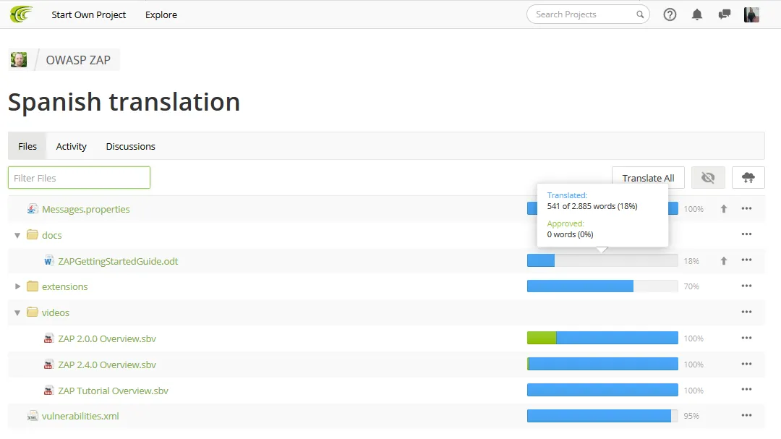Open more options for extensions folder
Image resolution: width=781 pixels, height=439 pixels.
(746, 286)
